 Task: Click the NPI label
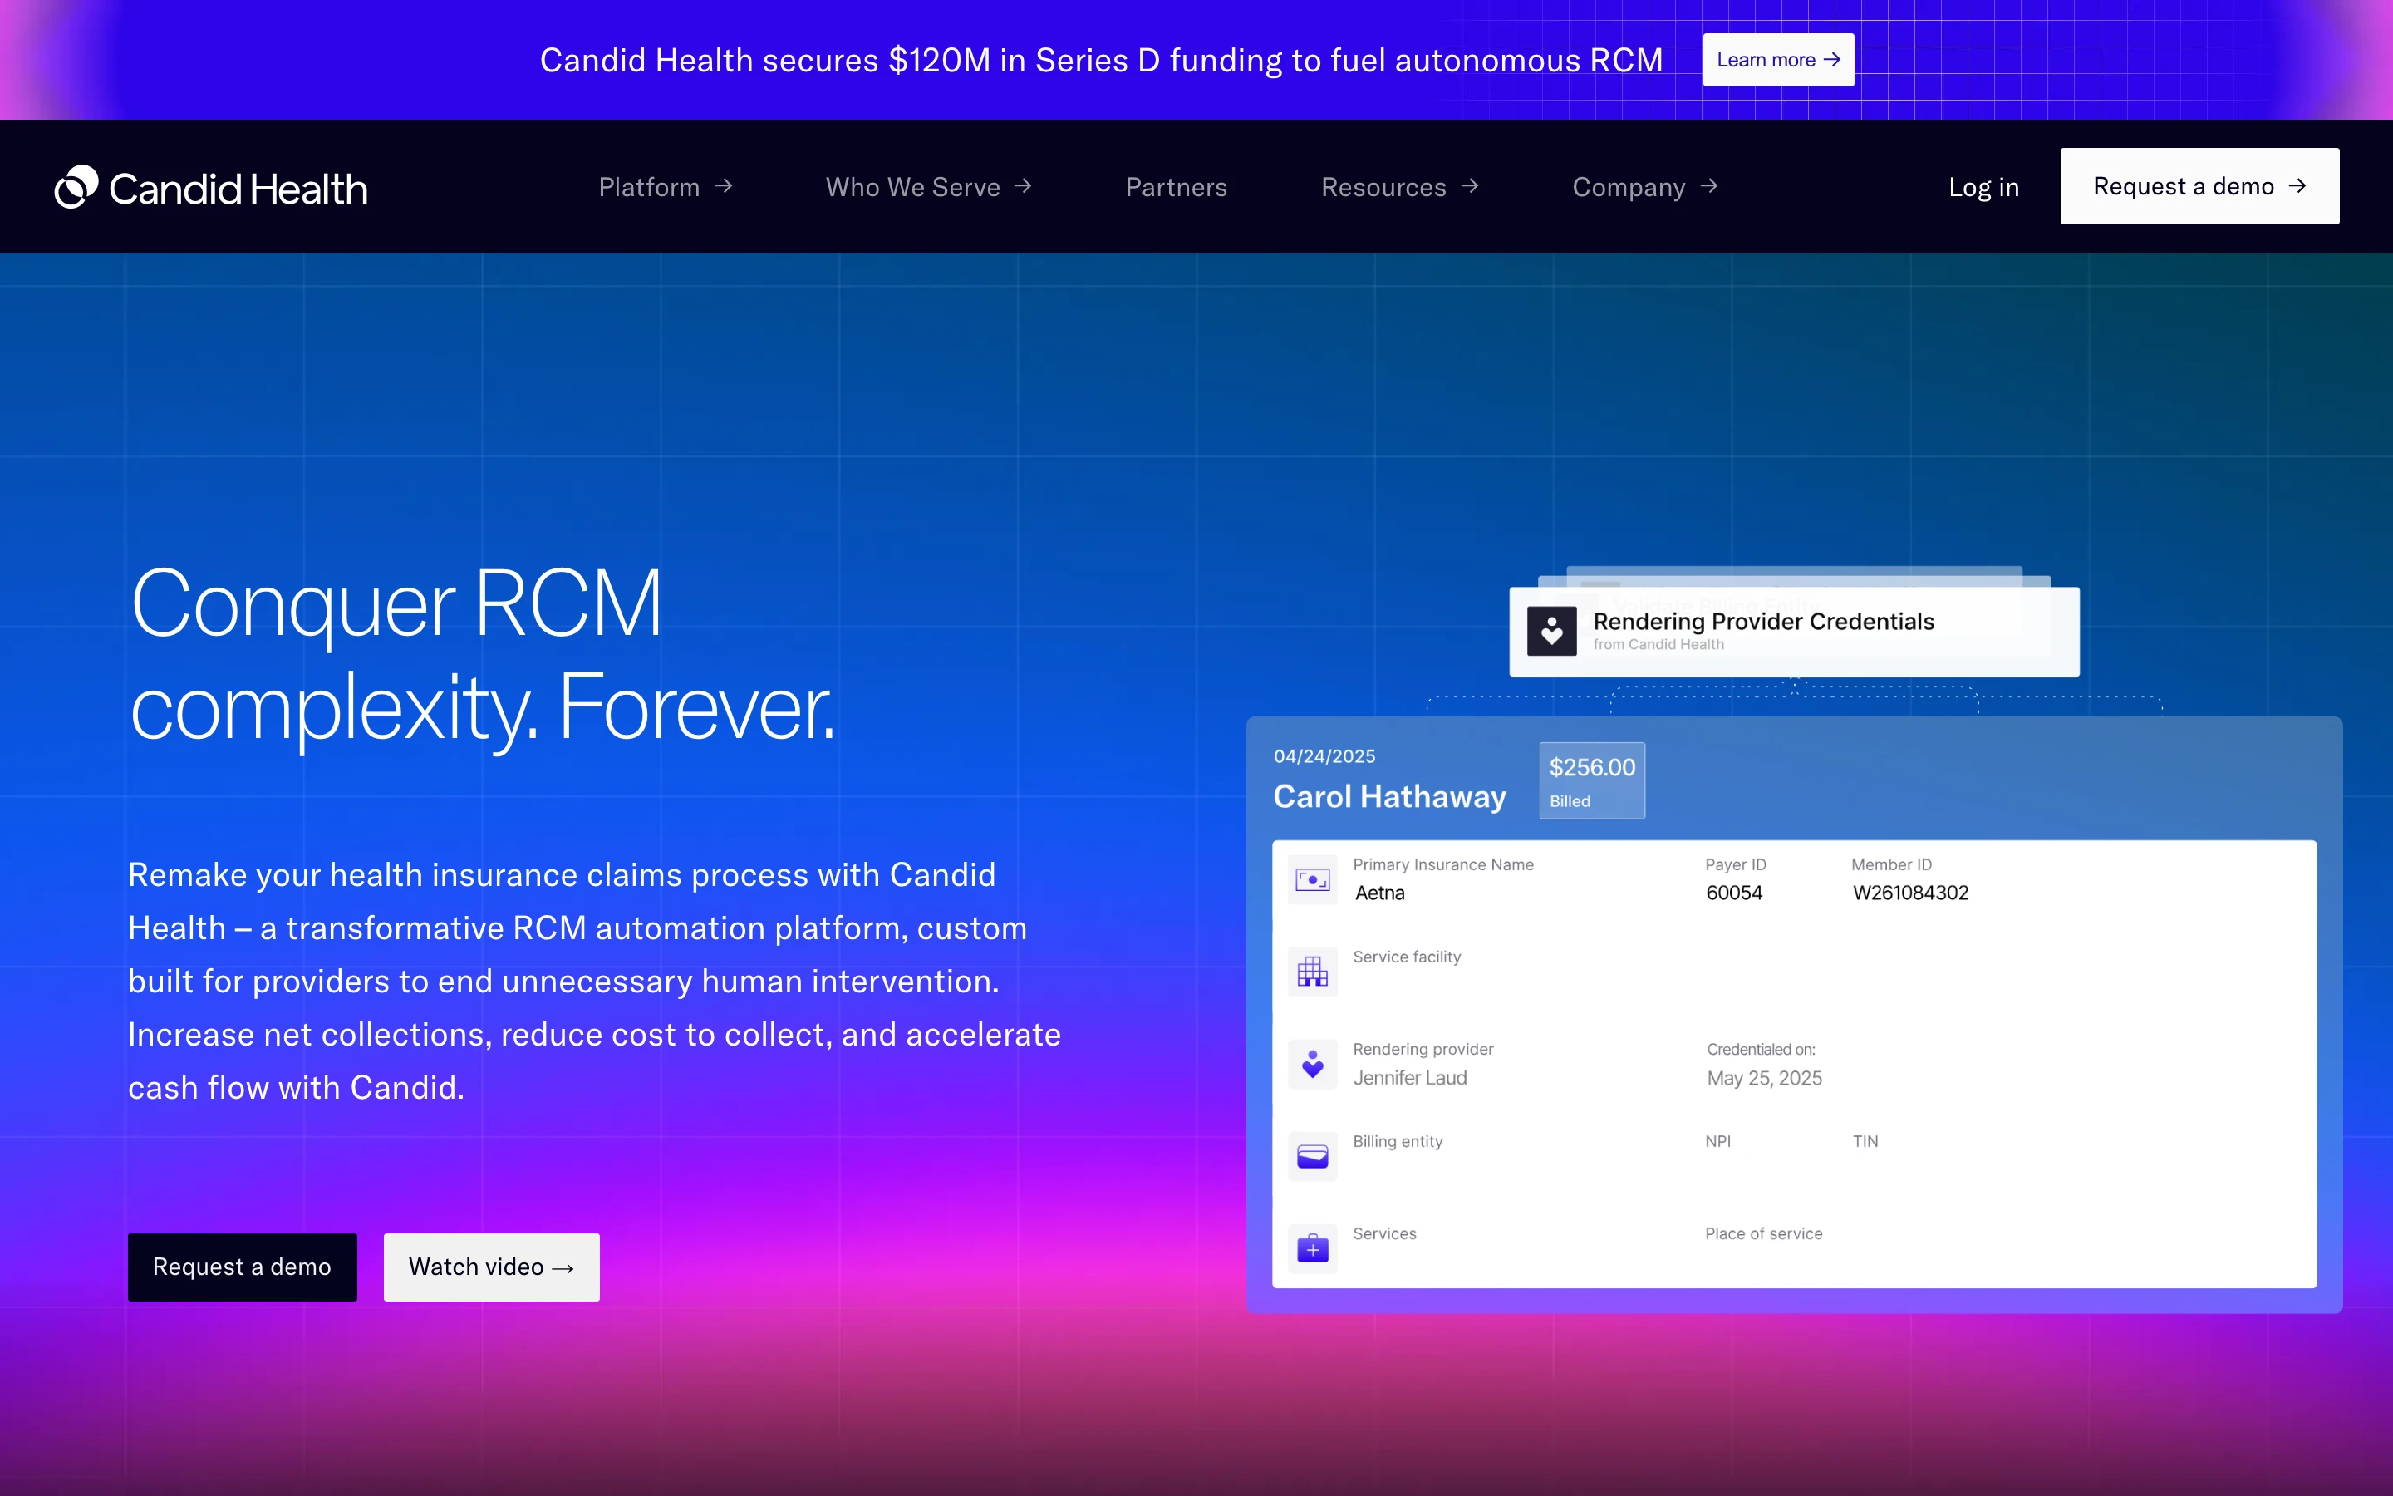[x=1717, y=1141]
